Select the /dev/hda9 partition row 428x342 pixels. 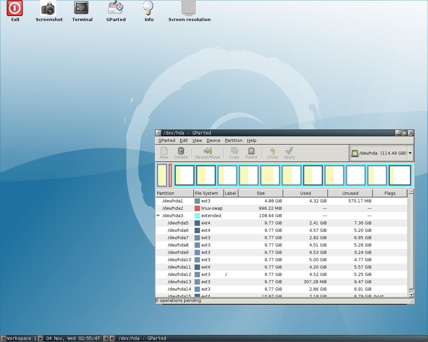282,252
